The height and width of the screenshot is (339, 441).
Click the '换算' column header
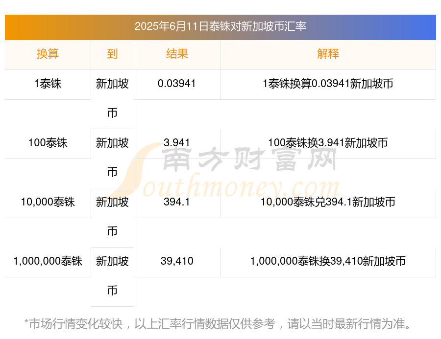click(x=48, y=54)
